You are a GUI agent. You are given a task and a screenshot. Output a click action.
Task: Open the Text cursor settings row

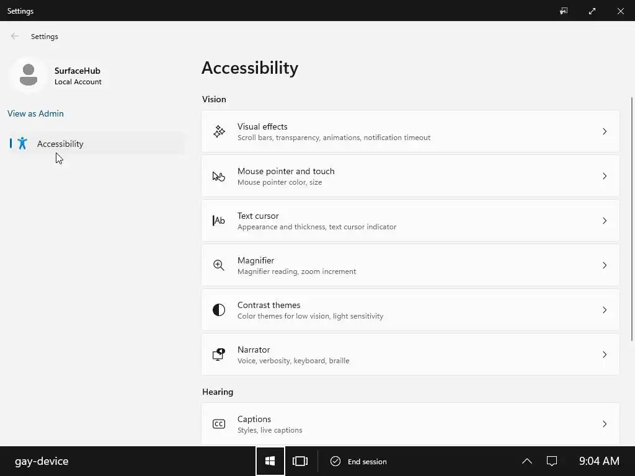(410, 221)
